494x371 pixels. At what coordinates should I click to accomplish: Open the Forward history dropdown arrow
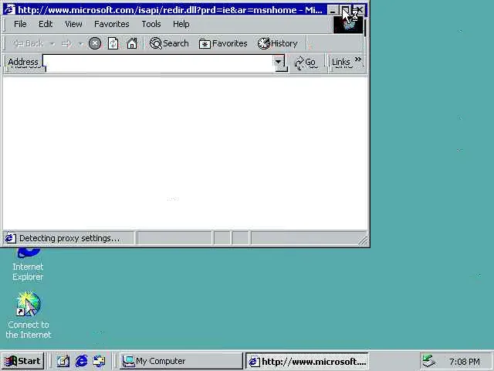(80, 43)
